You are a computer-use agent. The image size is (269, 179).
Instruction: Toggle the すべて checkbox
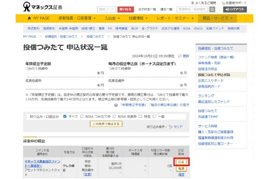(x=65, y=116)
